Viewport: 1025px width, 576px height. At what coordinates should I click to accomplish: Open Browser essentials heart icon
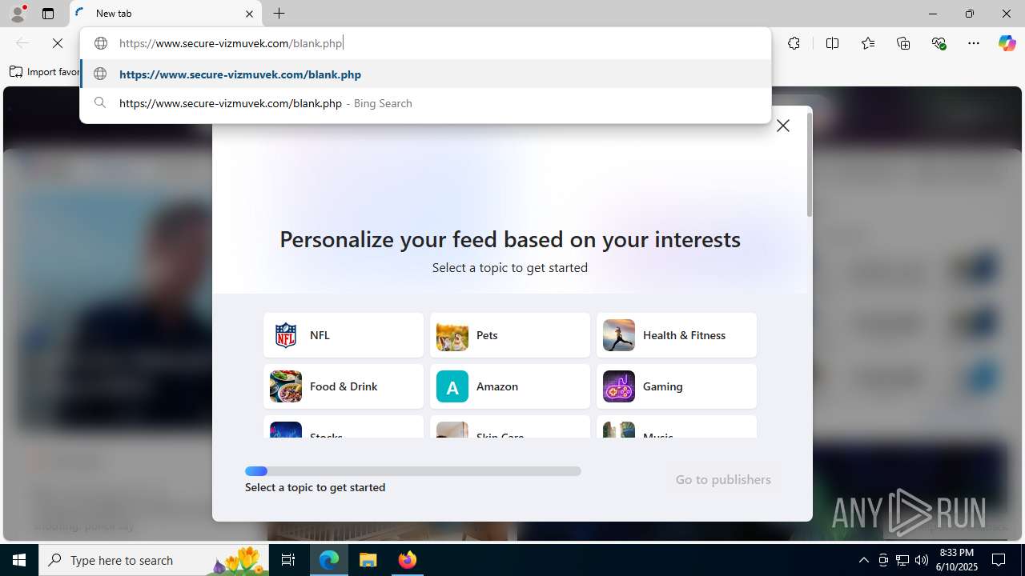(x=939, y=43)
